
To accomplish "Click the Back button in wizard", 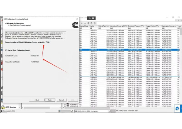I will 37,100.
